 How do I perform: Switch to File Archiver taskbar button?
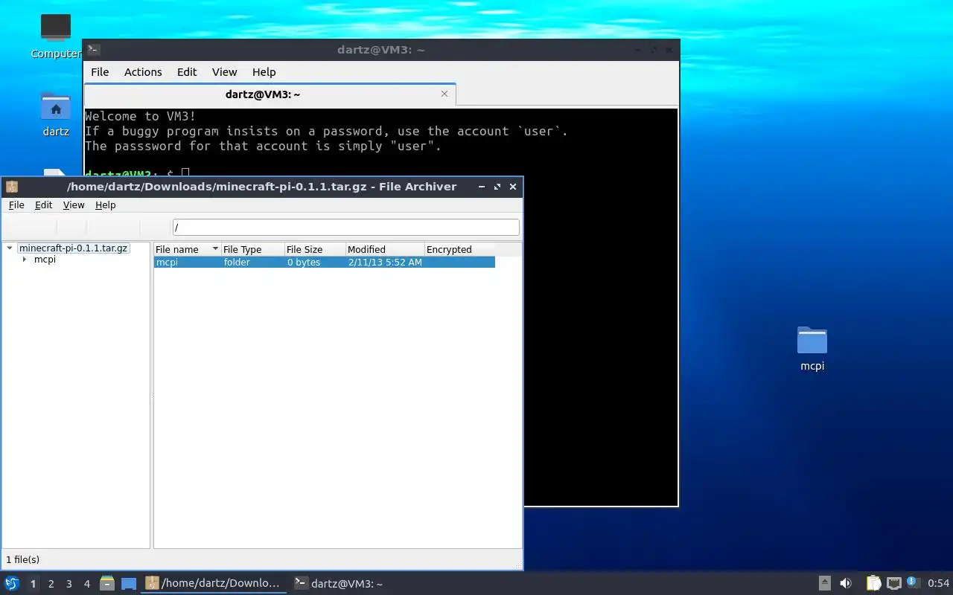[214, 584]
